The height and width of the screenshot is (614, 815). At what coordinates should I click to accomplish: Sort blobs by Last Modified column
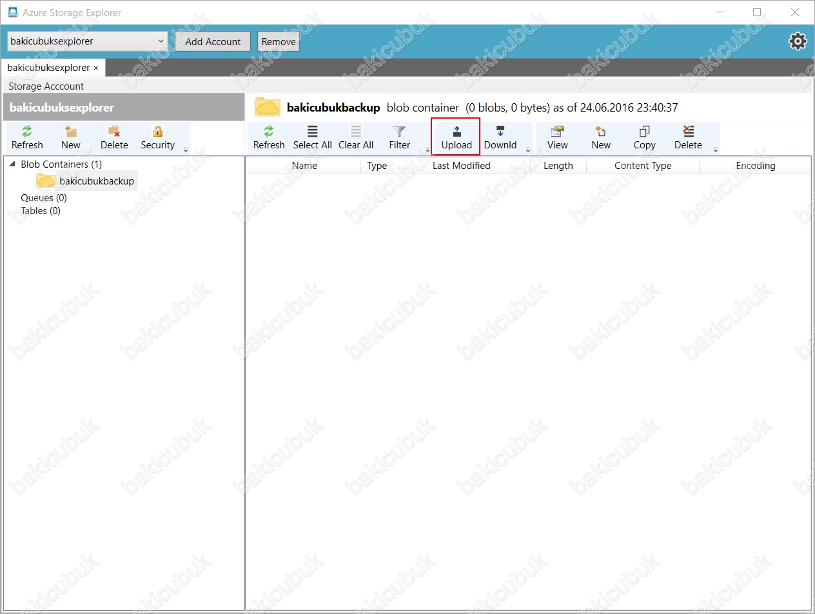tap(462, 166)
